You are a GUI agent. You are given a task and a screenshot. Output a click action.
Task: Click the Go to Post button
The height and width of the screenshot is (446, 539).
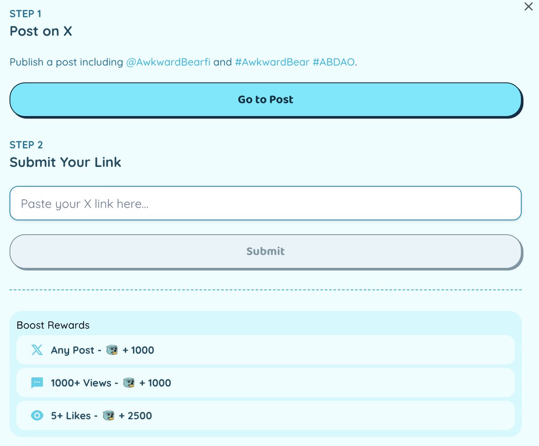pyautogui.click(x=266, y=100)
